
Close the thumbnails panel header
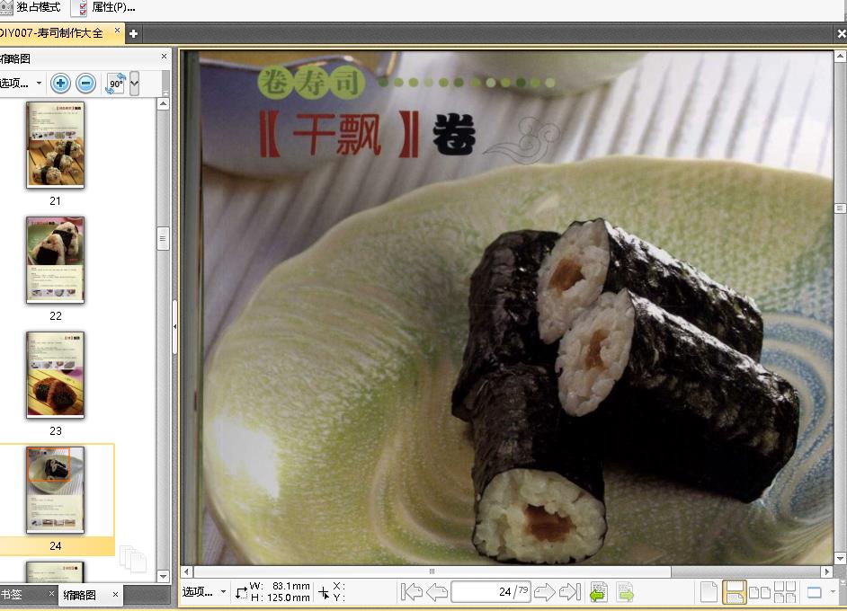tap(165, 56)
